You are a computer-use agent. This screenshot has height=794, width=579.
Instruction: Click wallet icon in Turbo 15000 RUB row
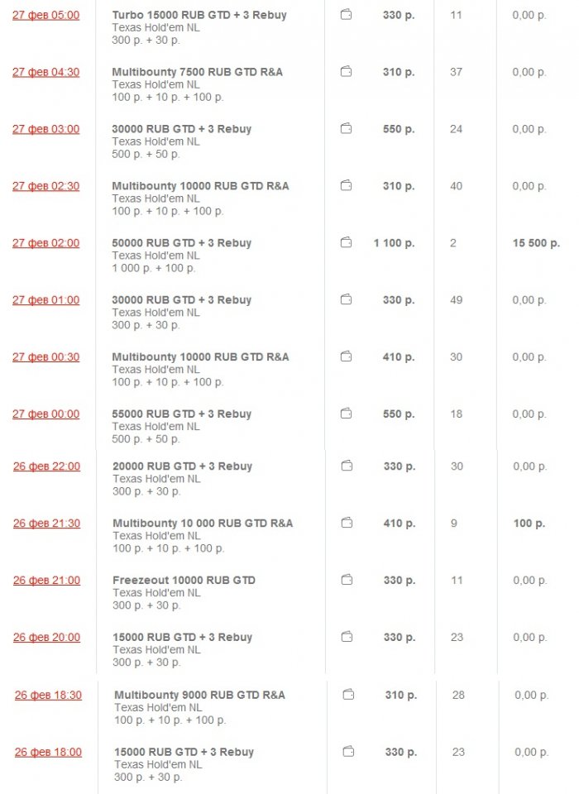point(346,15)
